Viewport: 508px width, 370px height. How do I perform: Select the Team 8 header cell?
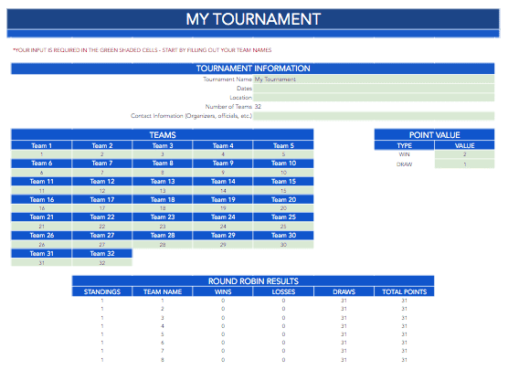point(163,164)
